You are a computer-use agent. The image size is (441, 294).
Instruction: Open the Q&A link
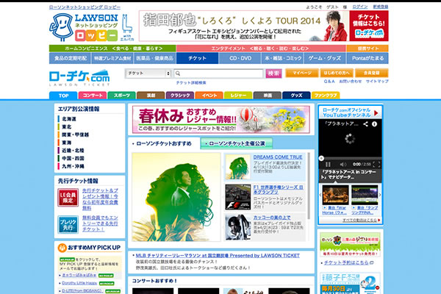[329, 82]
